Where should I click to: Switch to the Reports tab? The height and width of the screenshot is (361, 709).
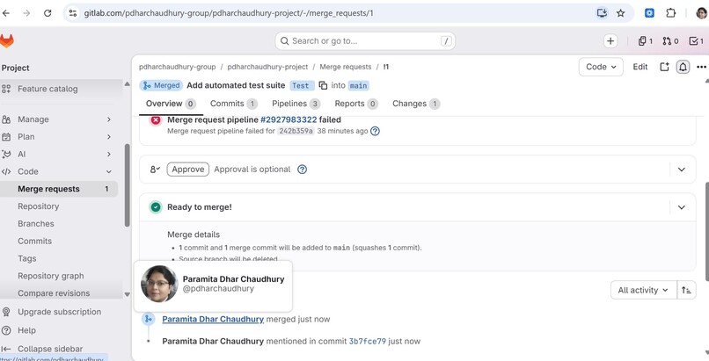click(x=356, y=104)
